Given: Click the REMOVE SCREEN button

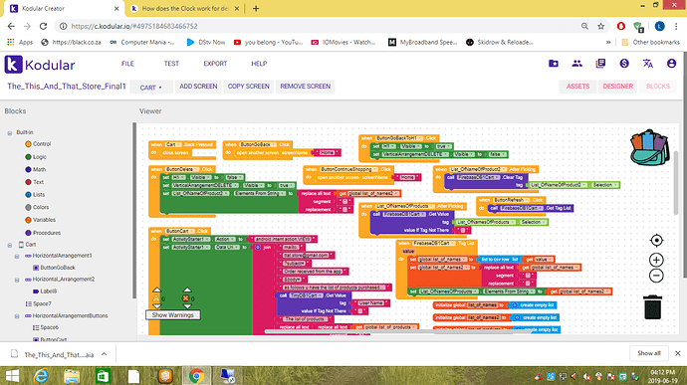Looking at the screenshot, I should pyautogui.click(x=306, y=87).
